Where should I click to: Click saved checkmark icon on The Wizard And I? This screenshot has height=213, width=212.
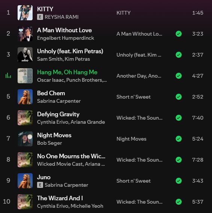pos(179,202)
